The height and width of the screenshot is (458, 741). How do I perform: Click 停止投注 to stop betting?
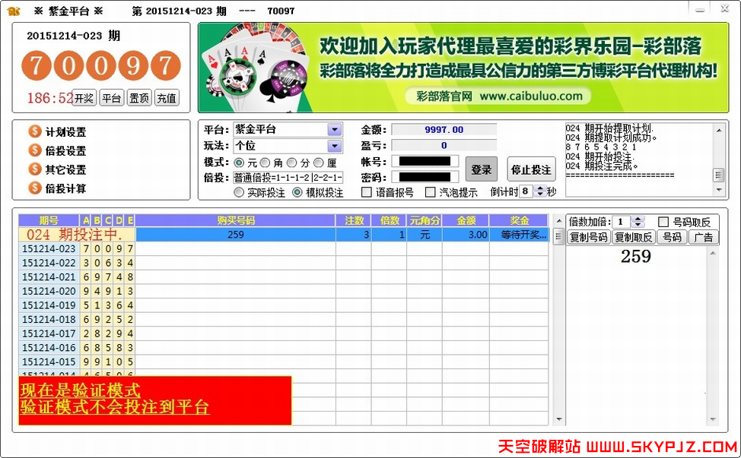pos(530,168)
